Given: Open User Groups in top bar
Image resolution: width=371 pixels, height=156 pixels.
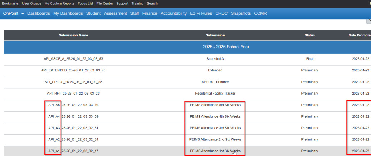Looking at the screenshot, I should click(x=32, y=3).
